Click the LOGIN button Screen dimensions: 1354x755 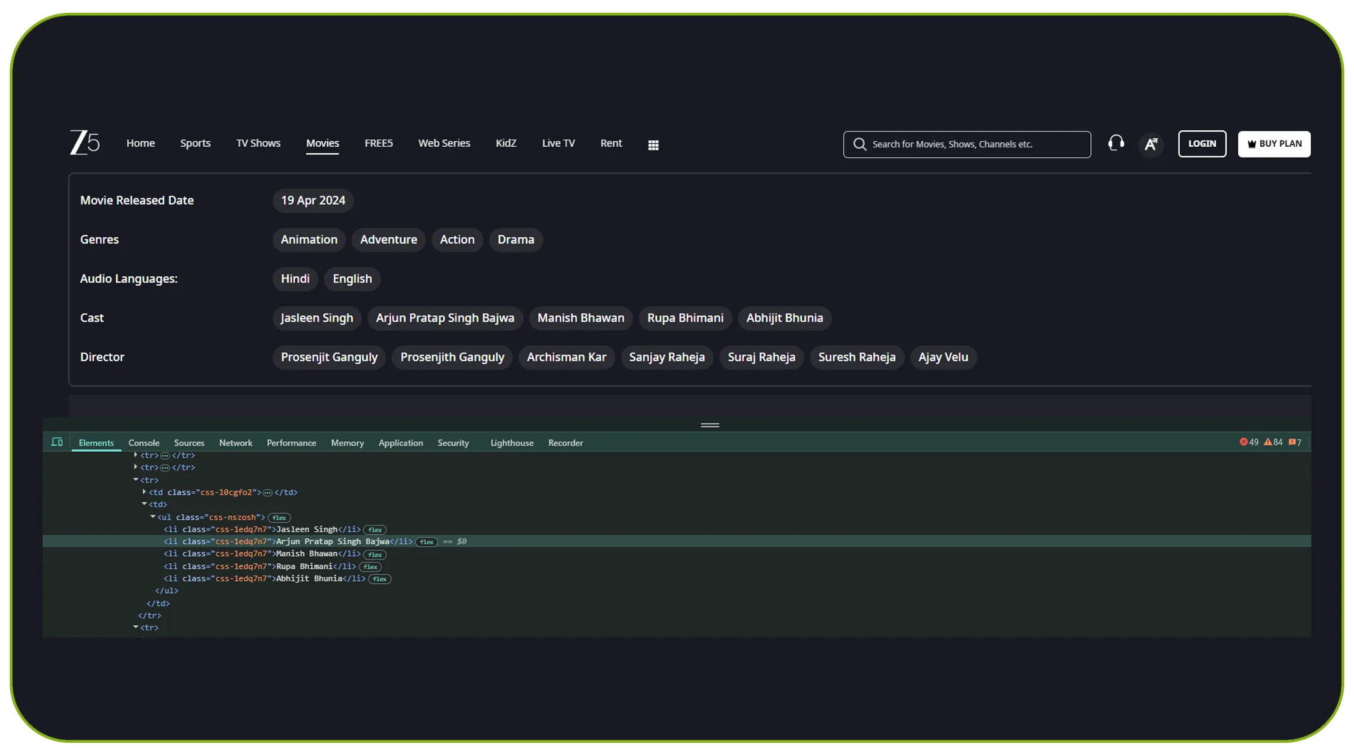pos(1202,144)
